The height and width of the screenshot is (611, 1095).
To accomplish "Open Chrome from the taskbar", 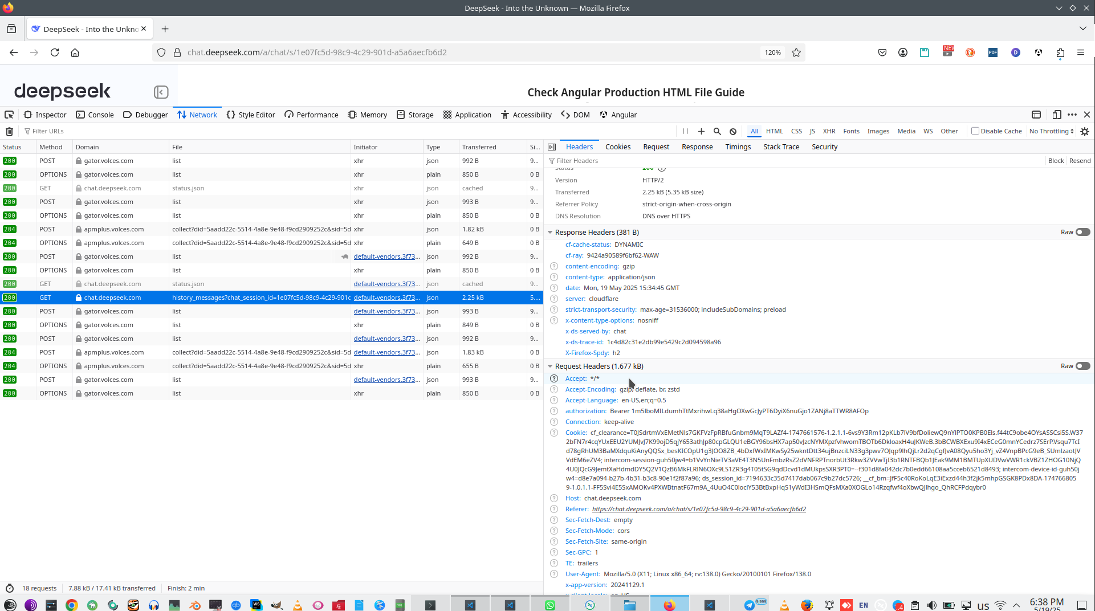I will point(71,605).
